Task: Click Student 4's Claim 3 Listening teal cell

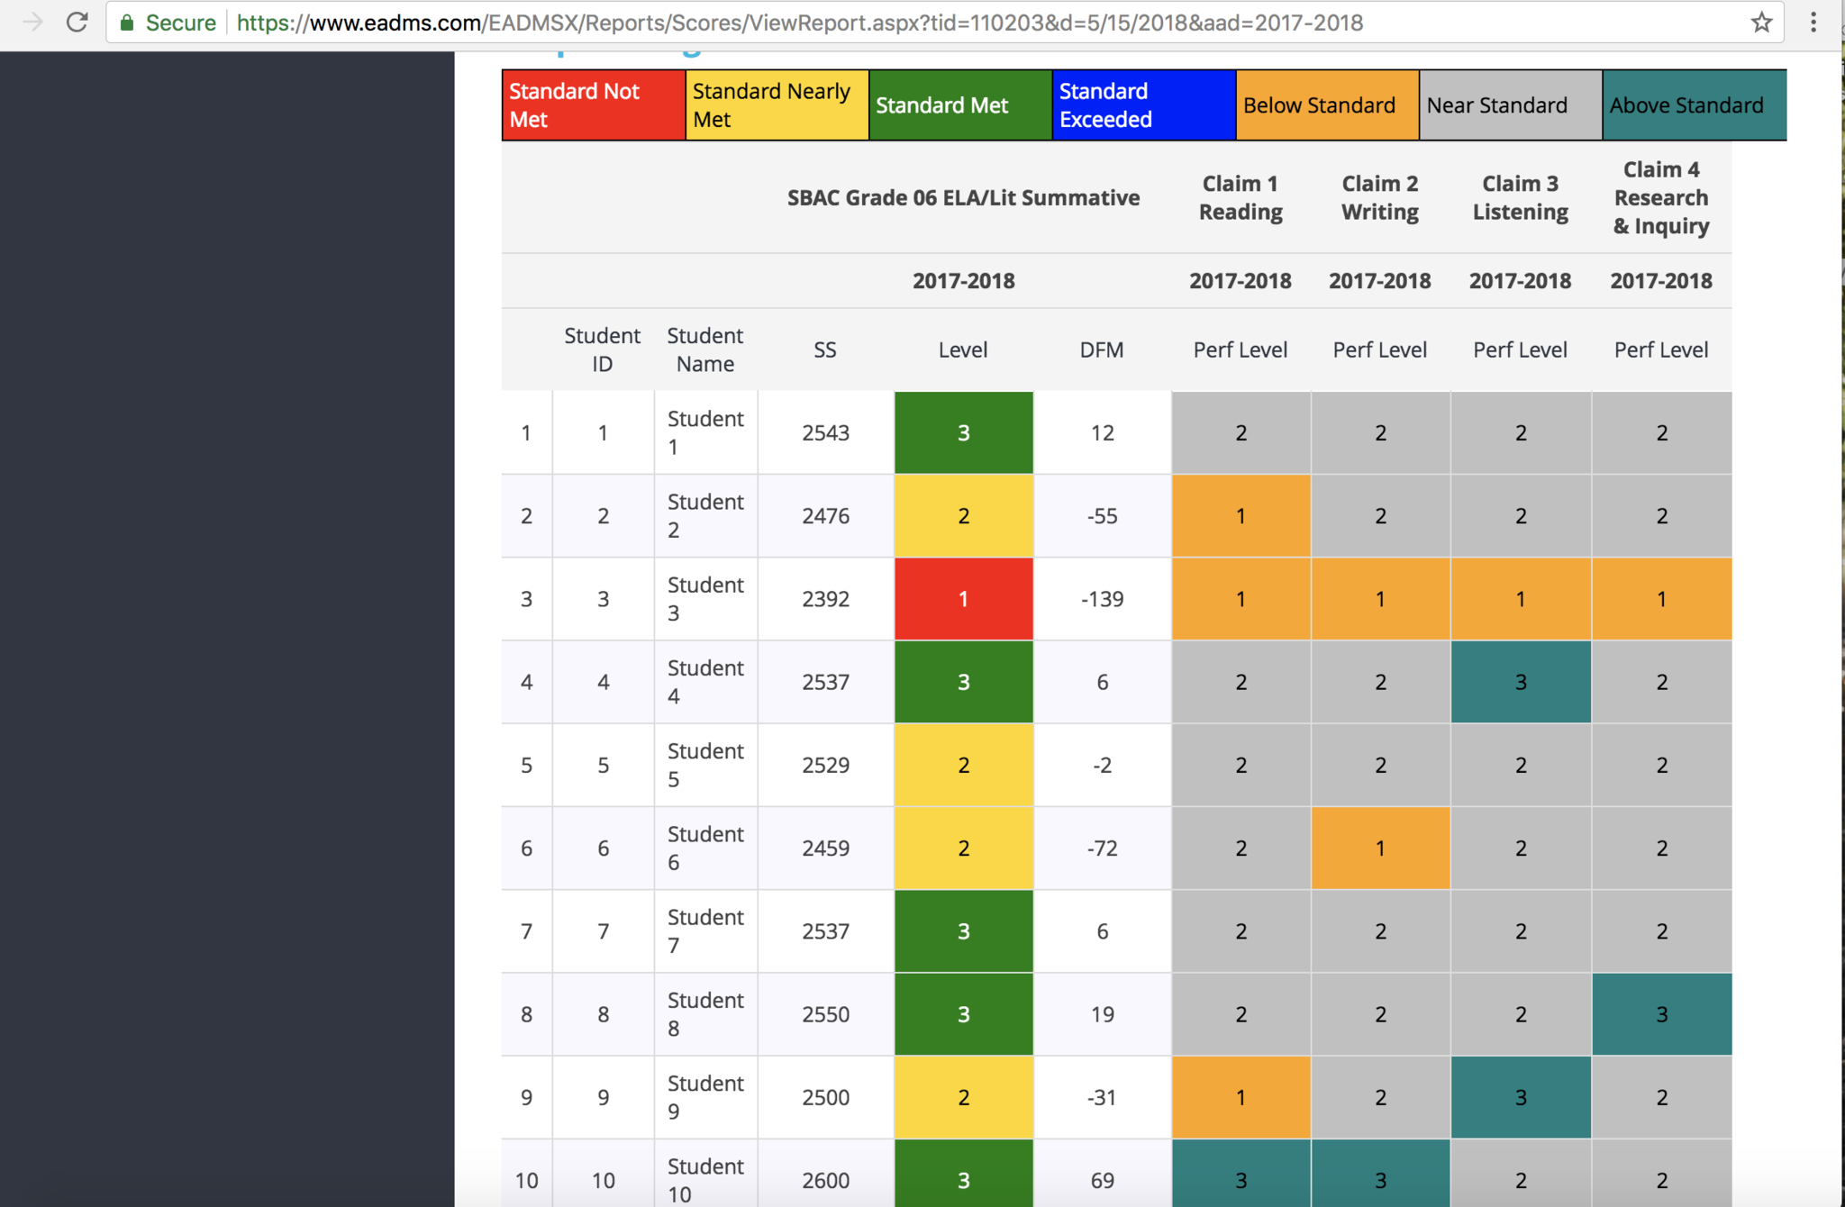Action: point(1521,682)
